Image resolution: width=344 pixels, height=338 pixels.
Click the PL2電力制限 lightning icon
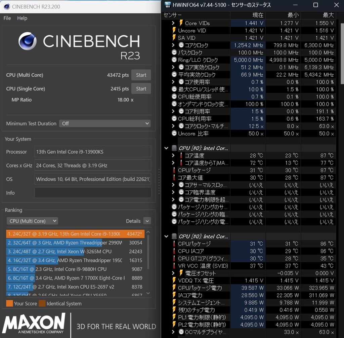click(x=174, y=325)
